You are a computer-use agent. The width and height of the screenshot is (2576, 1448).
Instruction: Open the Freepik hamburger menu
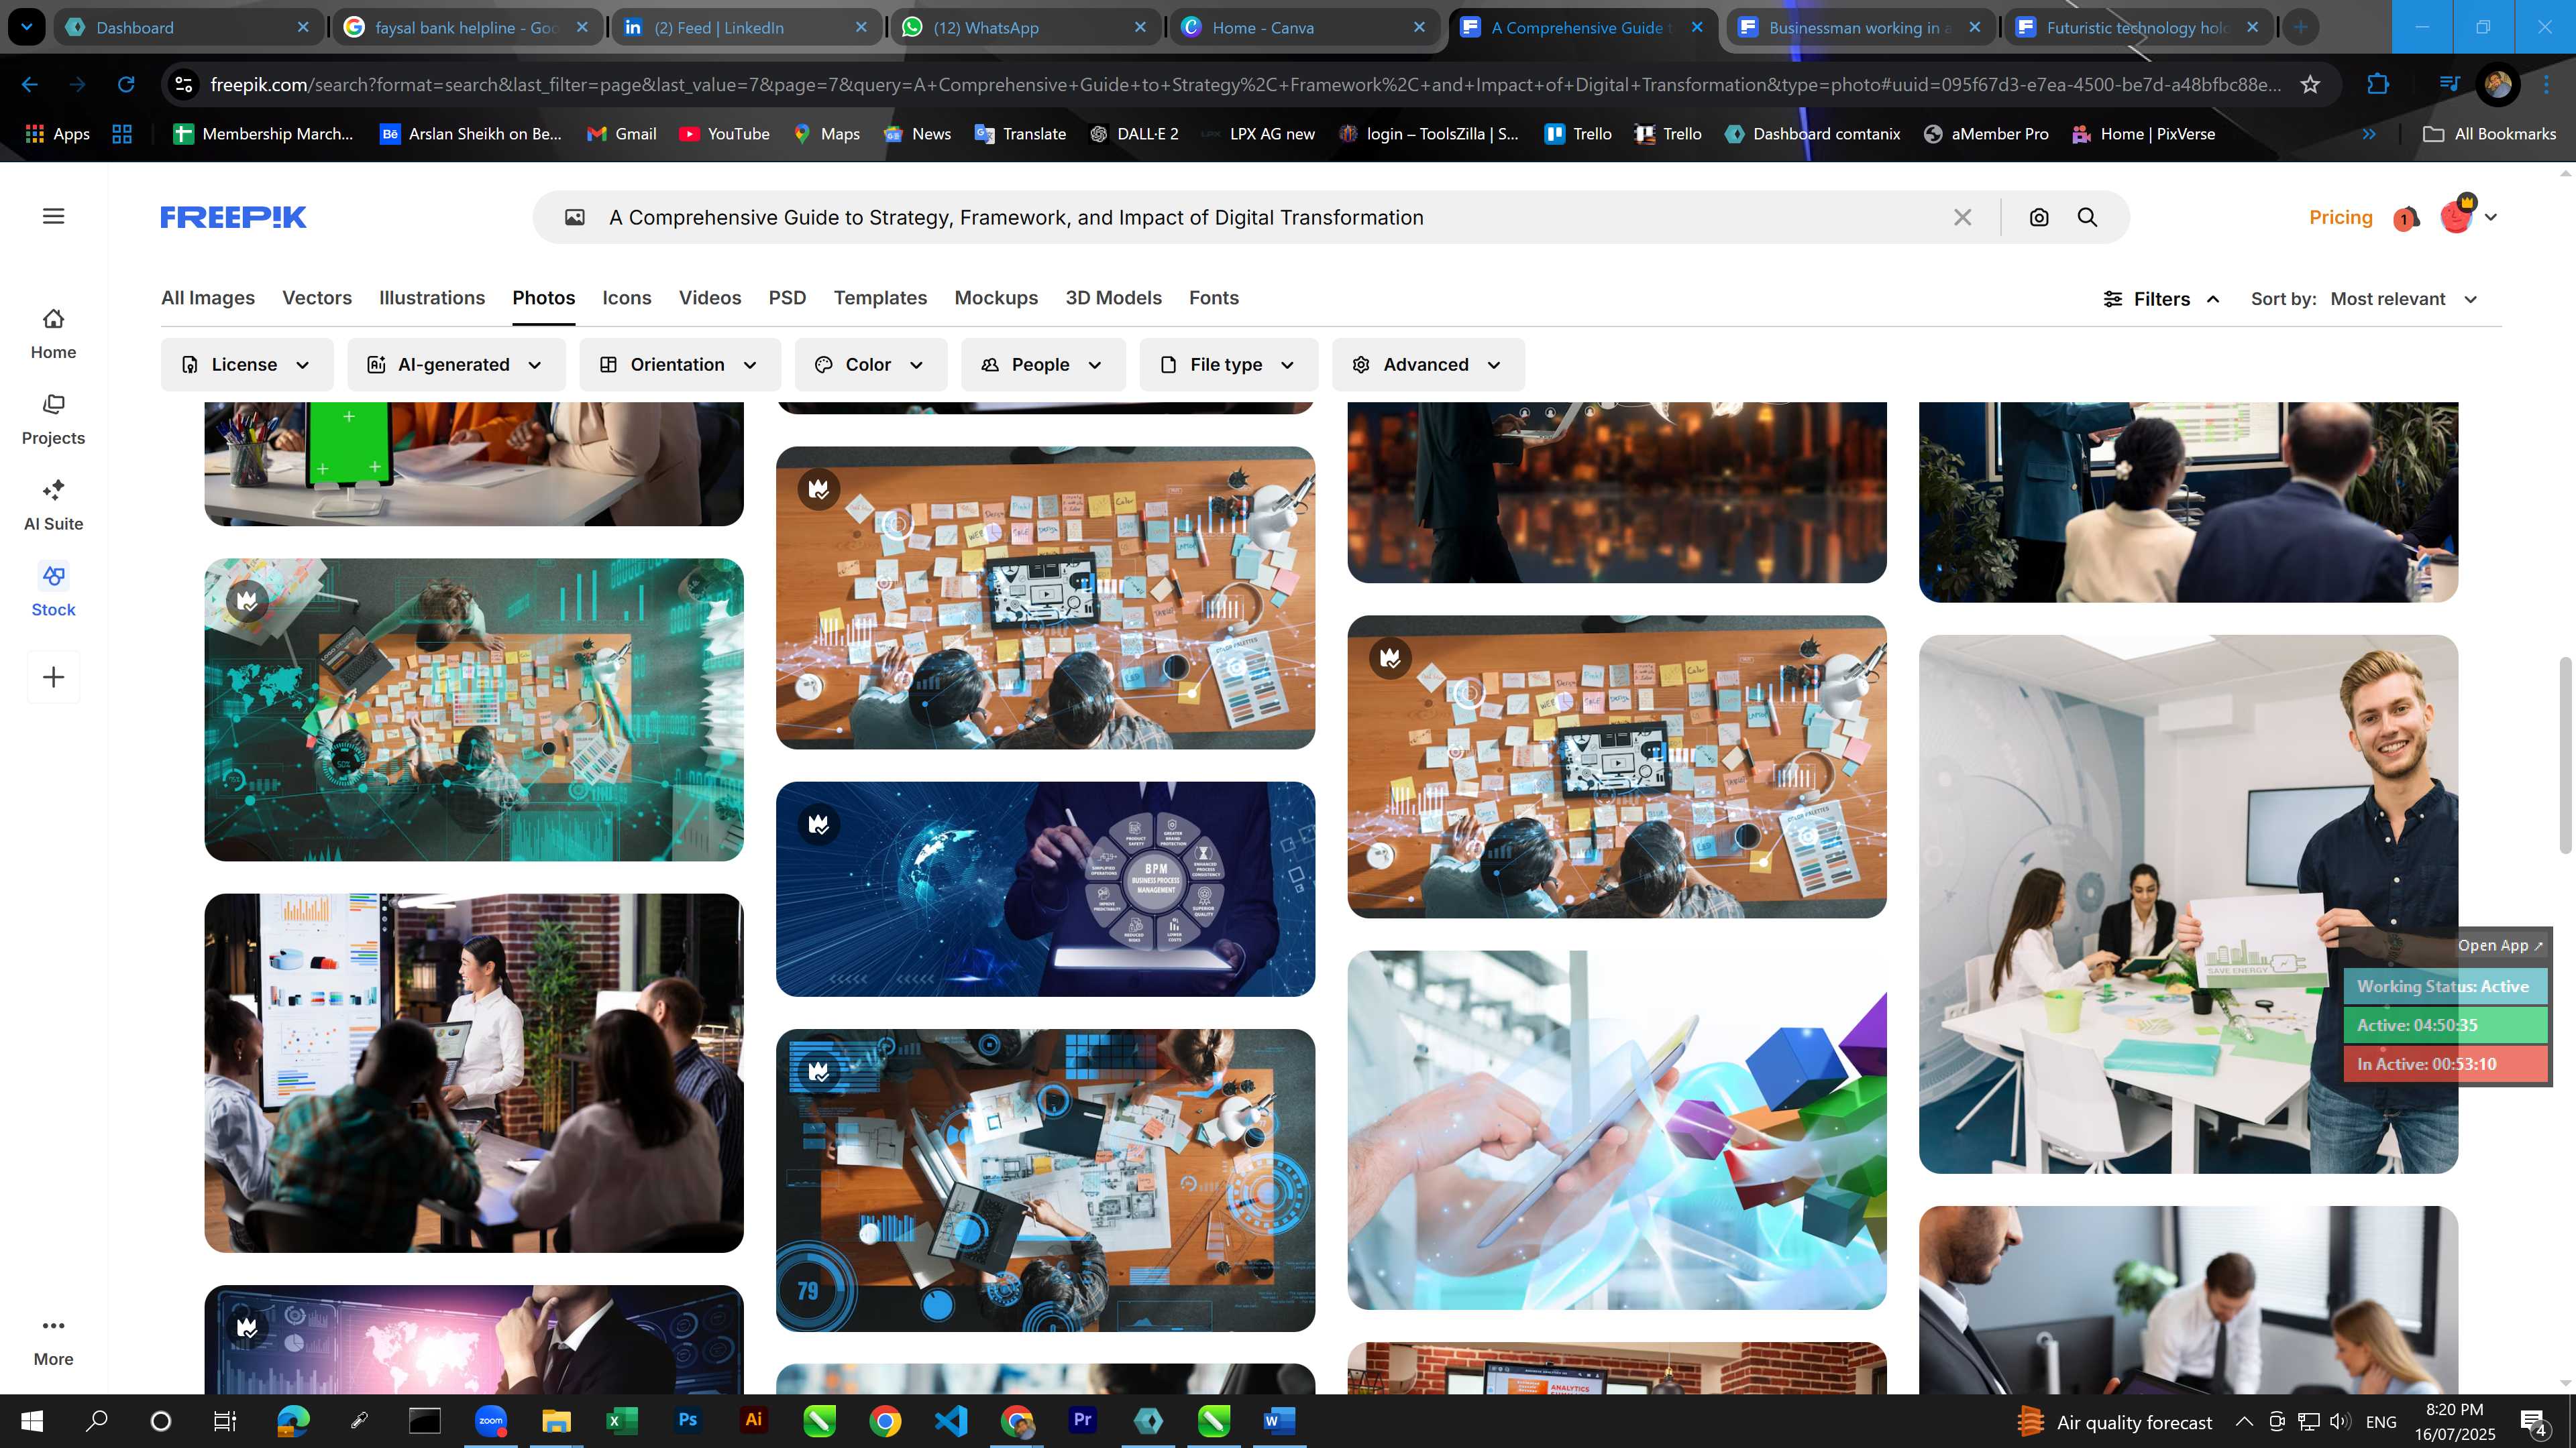click(54, 216)
